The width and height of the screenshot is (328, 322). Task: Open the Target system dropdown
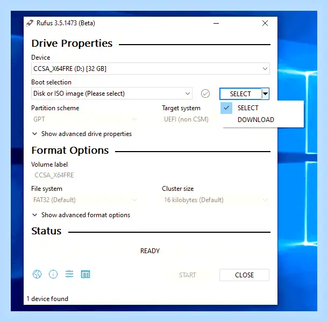pos(191,119)
